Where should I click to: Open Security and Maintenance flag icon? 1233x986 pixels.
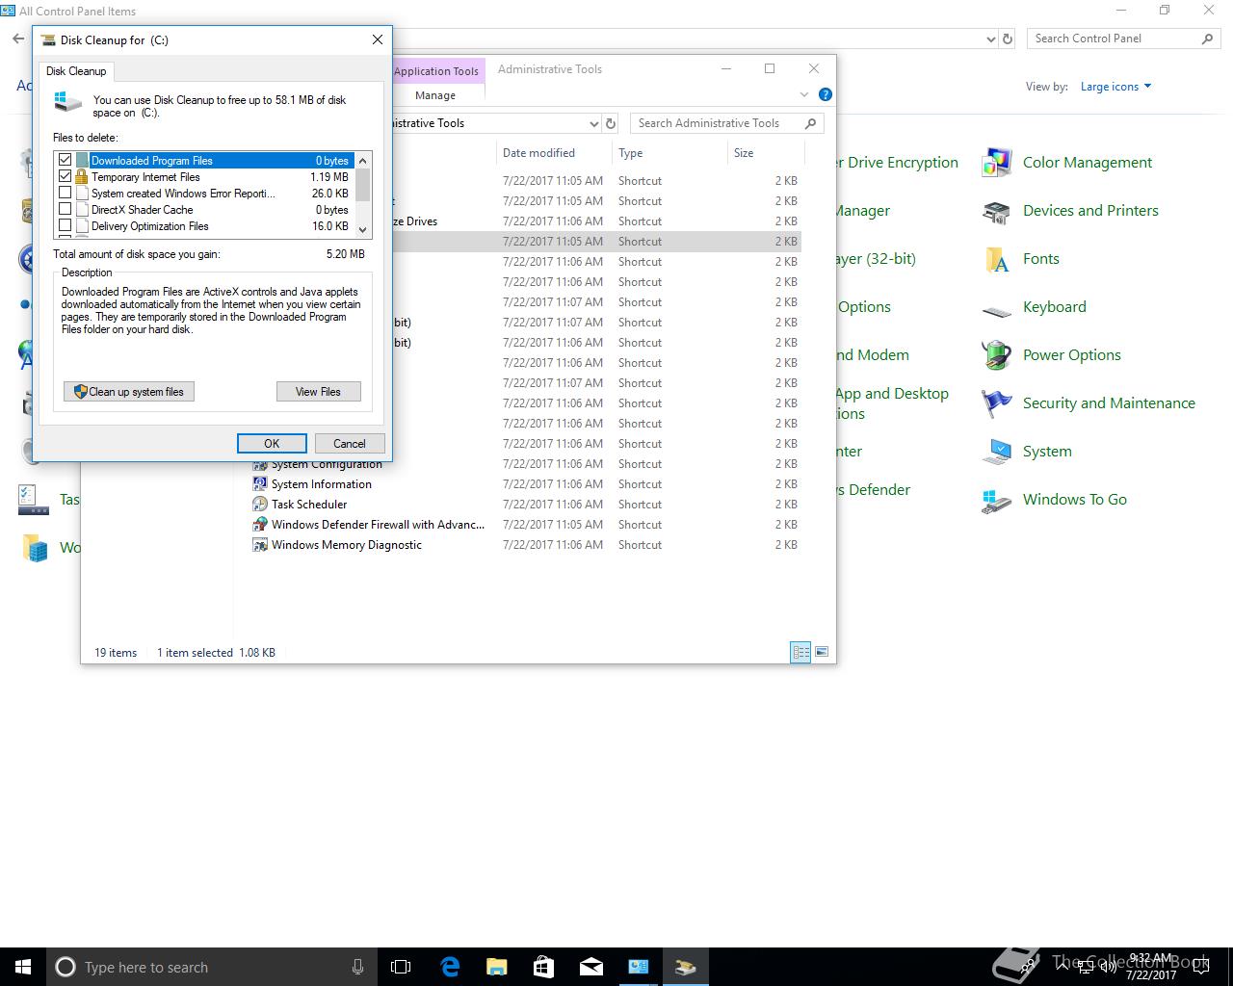[996, 403]
